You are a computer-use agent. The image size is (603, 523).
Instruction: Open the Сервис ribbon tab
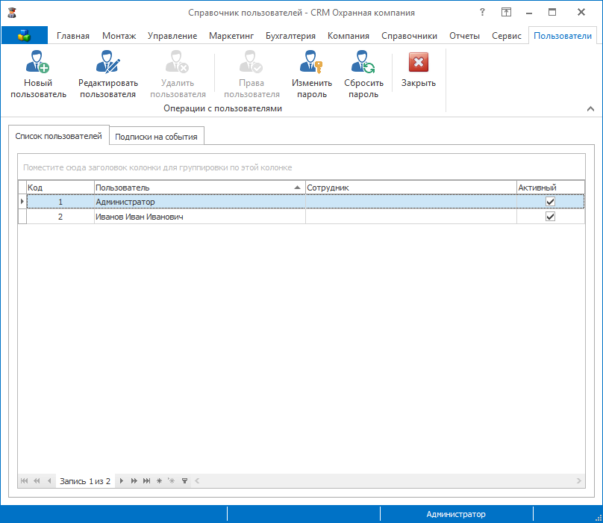[x=507, y=36]
